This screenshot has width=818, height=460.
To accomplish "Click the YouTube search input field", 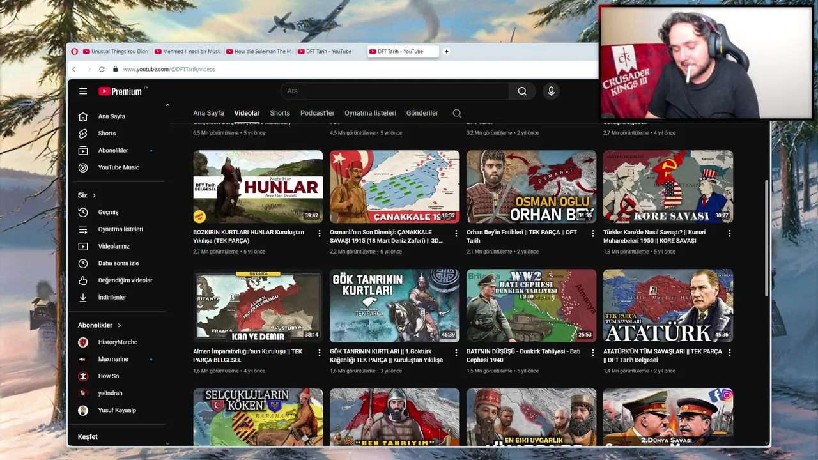I will point(394,91).
